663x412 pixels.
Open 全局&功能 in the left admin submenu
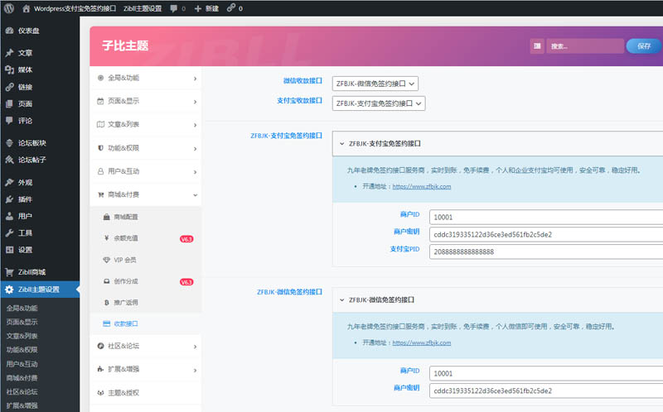click(x=22, y=308)
